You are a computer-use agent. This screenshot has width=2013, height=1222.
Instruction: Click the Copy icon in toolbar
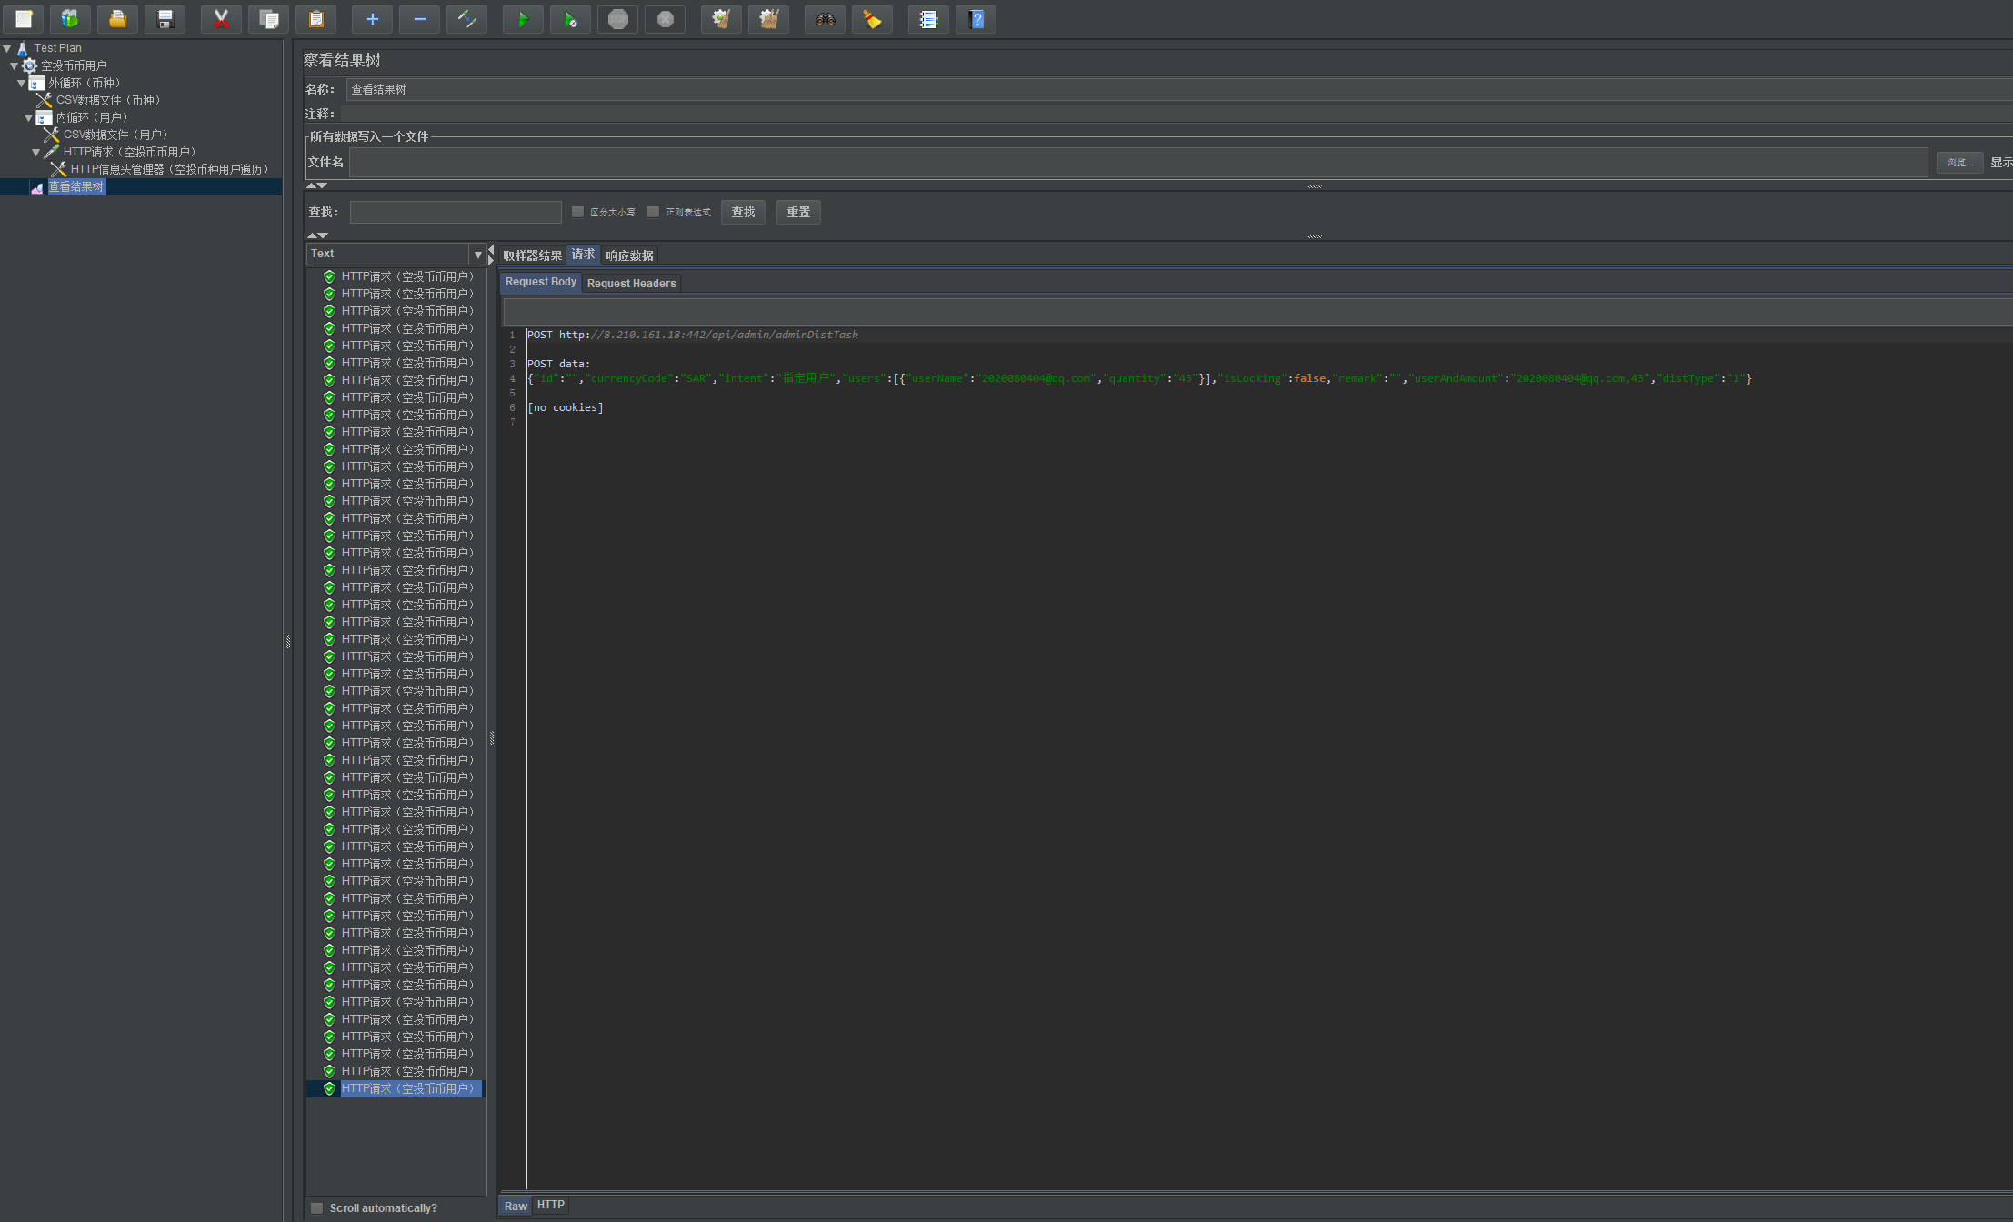point(268,19)
